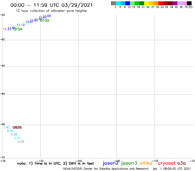Click the dark red time label 0828
The width and height of the screenshot is (195, 171).
[17, 128]
